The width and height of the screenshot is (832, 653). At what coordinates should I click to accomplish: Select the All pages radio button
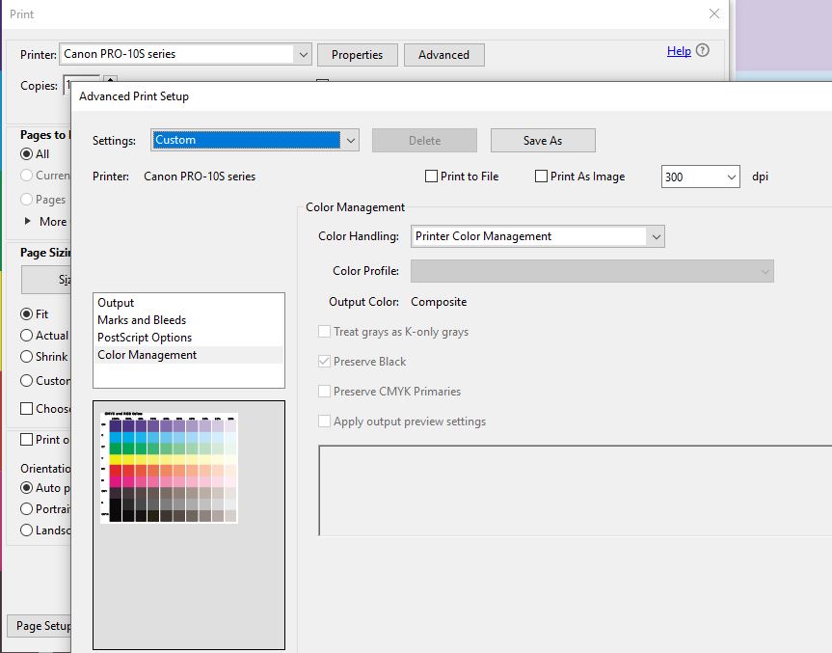[28, 154]
